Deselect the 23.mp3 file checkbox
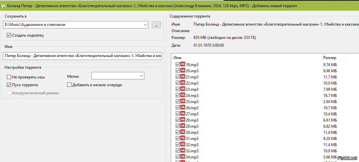359x162 pixels. point(177,89)
